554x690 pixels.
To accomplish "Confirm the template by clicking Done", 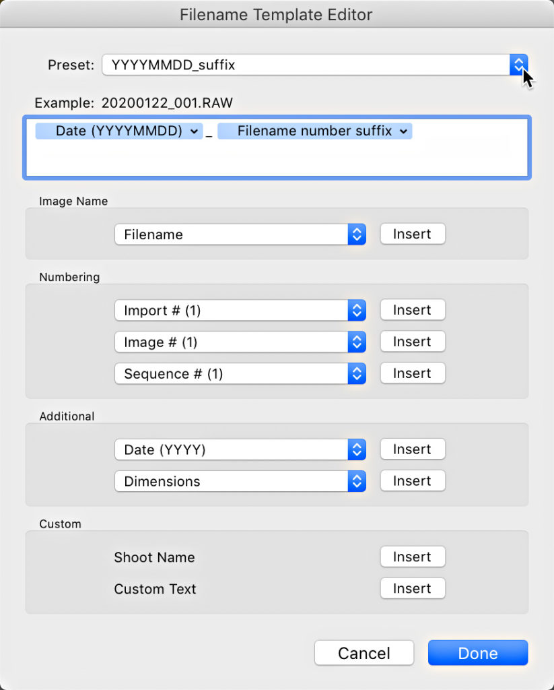I will pos(477,653).
